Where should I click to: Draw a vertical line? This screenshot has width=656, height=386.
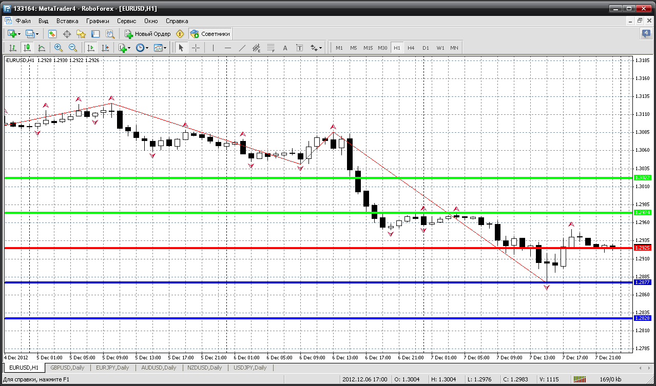213,48
